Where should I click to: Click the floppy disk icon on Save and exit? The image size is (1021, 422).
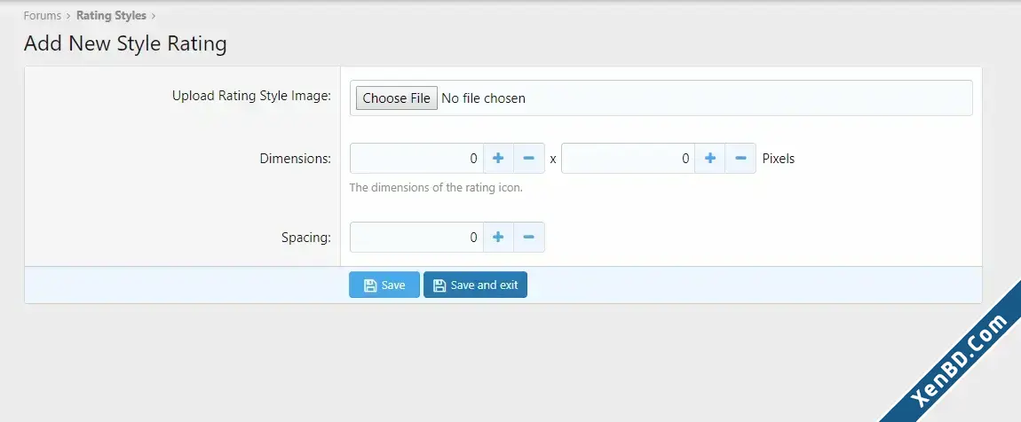pyautogui.click(x=439, y=285)
